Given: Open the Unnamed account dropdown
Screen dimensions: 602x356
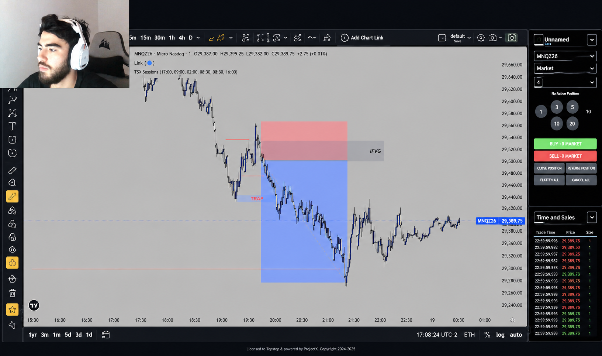Looking at the screenshot, I should (592, 40).
